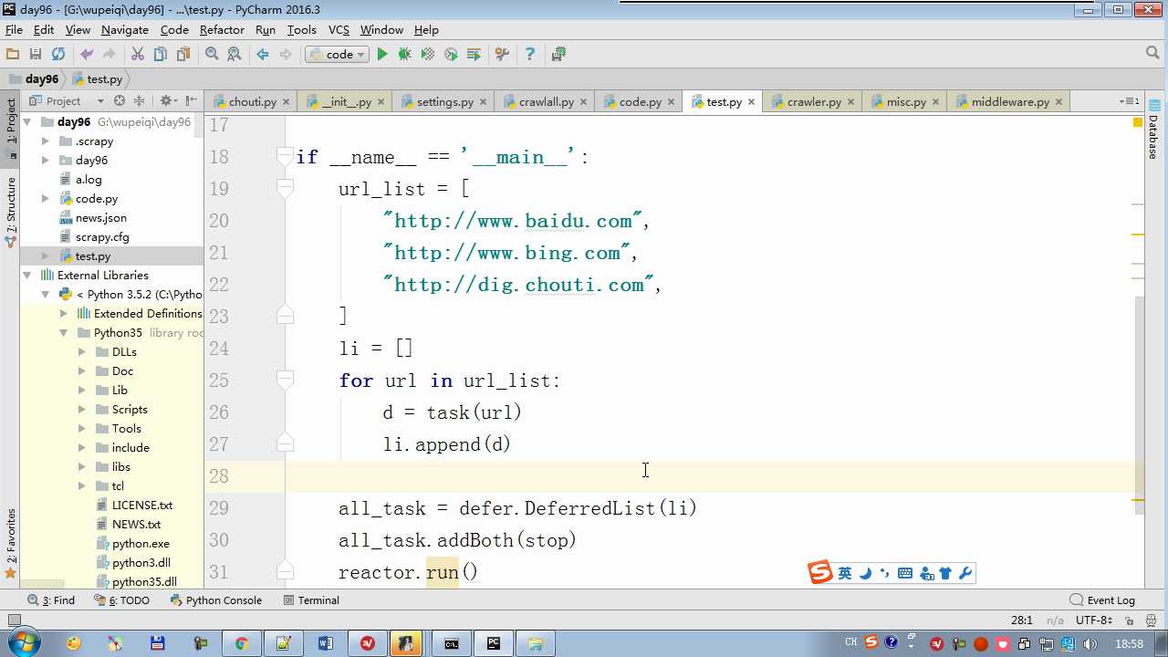The image size is (1168, 657).
Task: Collapse the Python35 library root
Action: (64, 333)
